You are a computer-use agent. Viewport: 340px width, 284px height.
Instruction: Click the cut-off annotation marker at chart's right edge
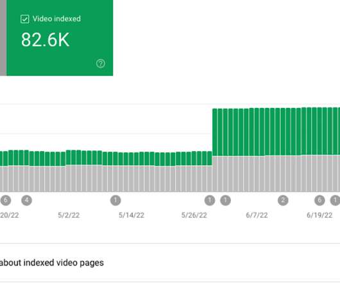pos(336,200)
